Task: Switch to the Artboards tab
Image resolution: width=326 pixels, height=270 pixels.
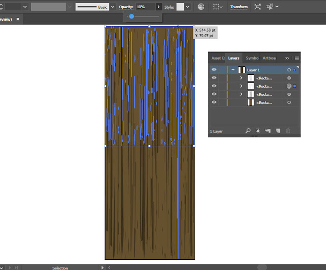Action: click(269, 58)
